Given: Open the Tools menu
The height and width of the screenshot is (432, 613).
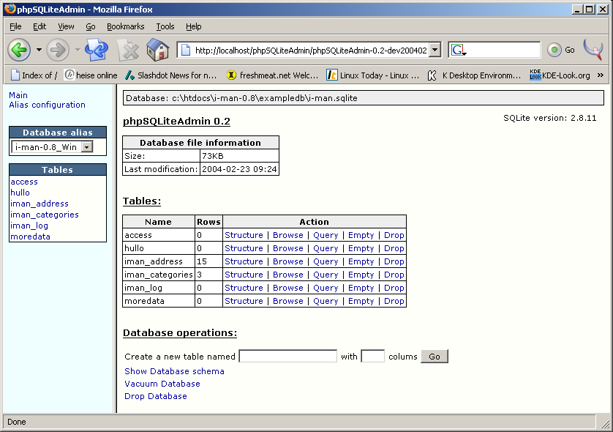Looking at the screenshot, I should [x=165, y=26].
